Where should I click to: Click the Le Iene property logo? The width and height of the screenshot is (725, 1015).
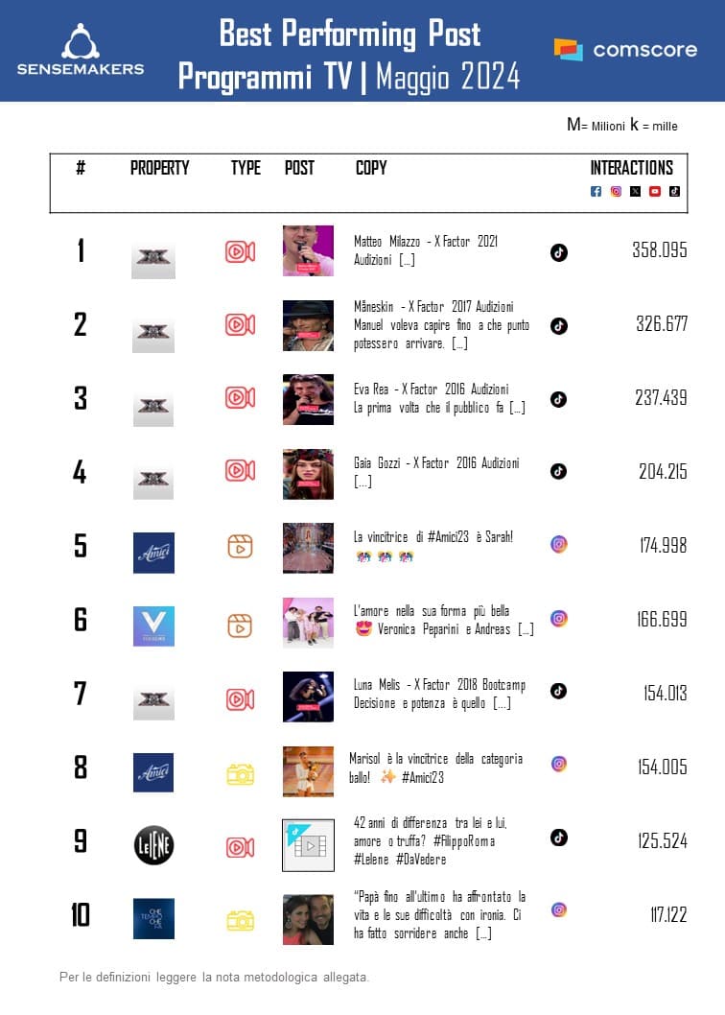tap(153, 845)
